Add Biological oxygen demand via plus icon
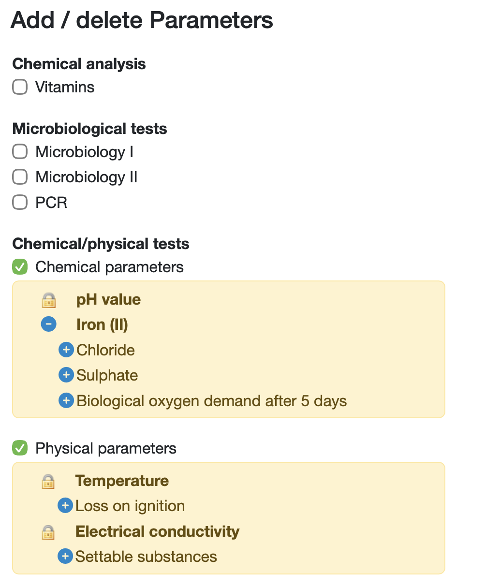The width and height of the screenshot is (500, 588). pos(66,400)
